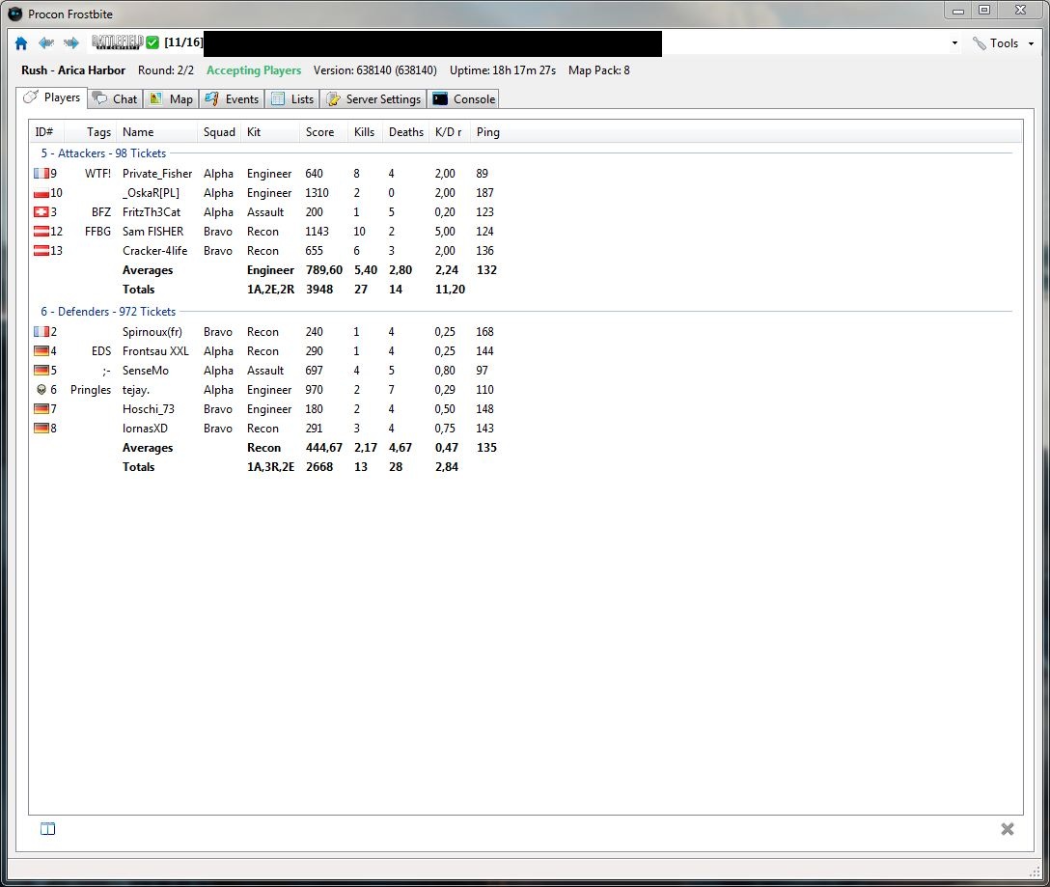This screenshot has width=1050, height=887.
Task: Click the French flag for Spirnoux(fr)
Action: click(x=41, y=332)
